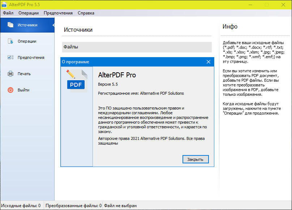Click the AlterPDF app icon in title bar
This screenshot has height=210, width=292.
(4, 5)
